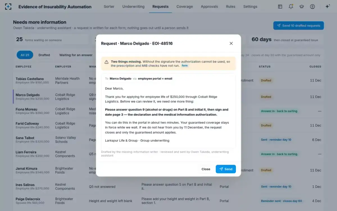Screen dimensions: 337x211
Task: Select the Sana Talbot row
Action: pos(168,140)
